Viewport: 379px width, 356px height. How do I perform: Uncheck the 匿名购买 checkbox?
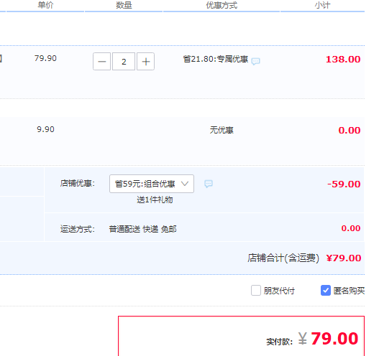(326, 291)
